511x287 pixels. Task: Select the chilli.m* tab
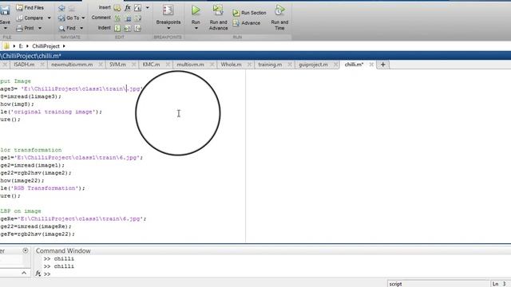click(354, 65)
